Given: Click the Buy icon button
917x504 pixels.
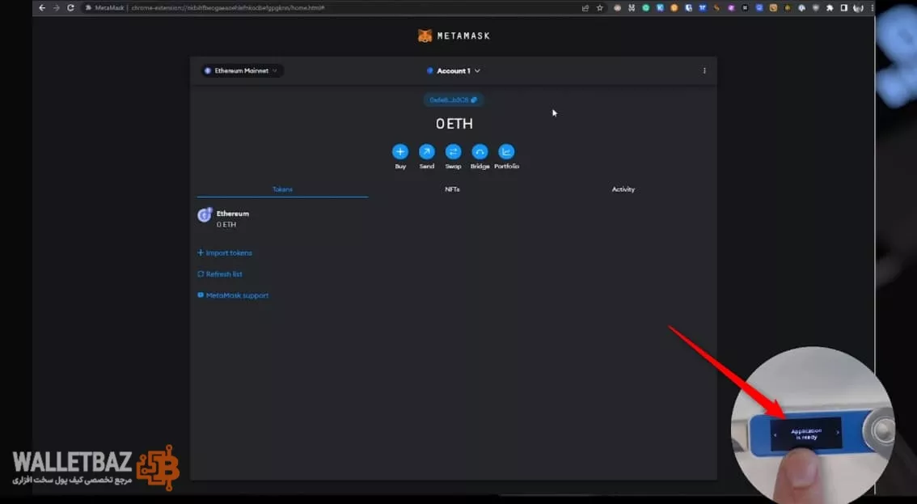Looking at the screenshot, I should pos(400,152).
